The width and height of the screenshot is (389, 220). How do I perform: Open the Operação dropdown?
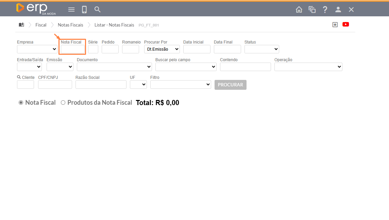tap(308, 67)
